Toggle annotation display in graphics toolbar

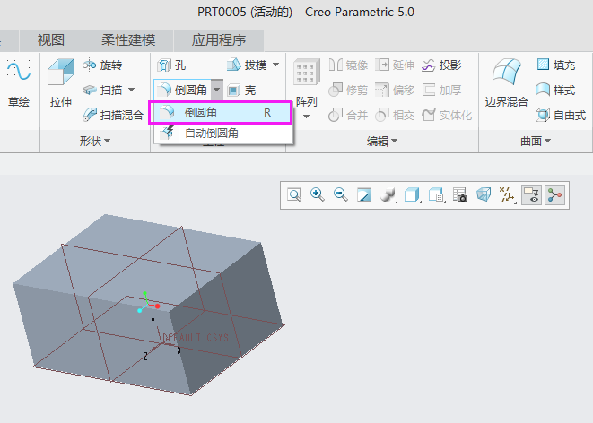click(531, 194)
